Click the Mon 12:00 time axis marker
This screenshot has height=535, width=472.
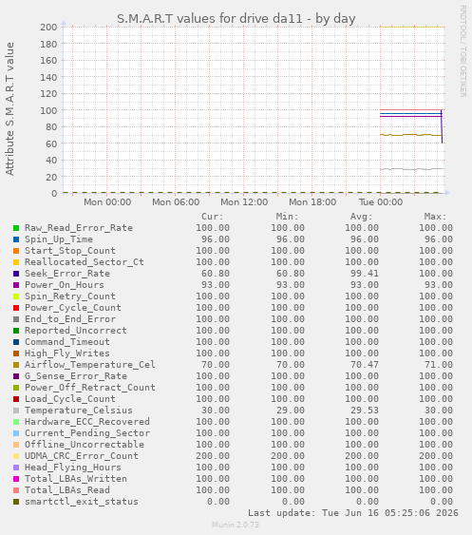[x=244, y=202]
